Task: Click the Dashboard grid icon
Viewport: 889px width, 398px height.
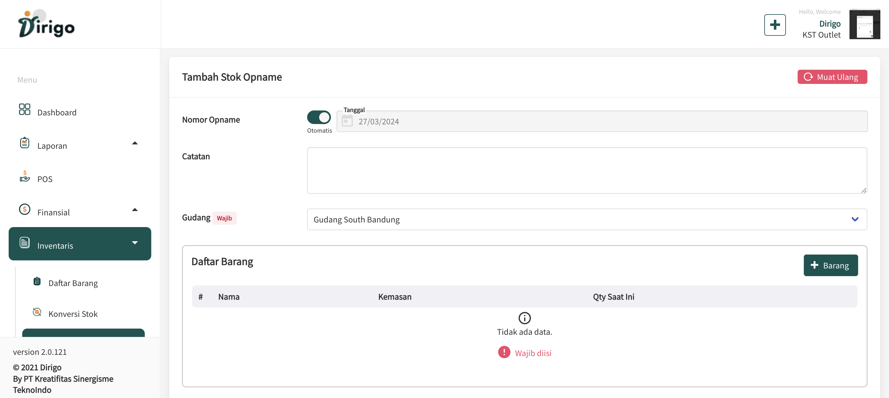Action: 24,109
